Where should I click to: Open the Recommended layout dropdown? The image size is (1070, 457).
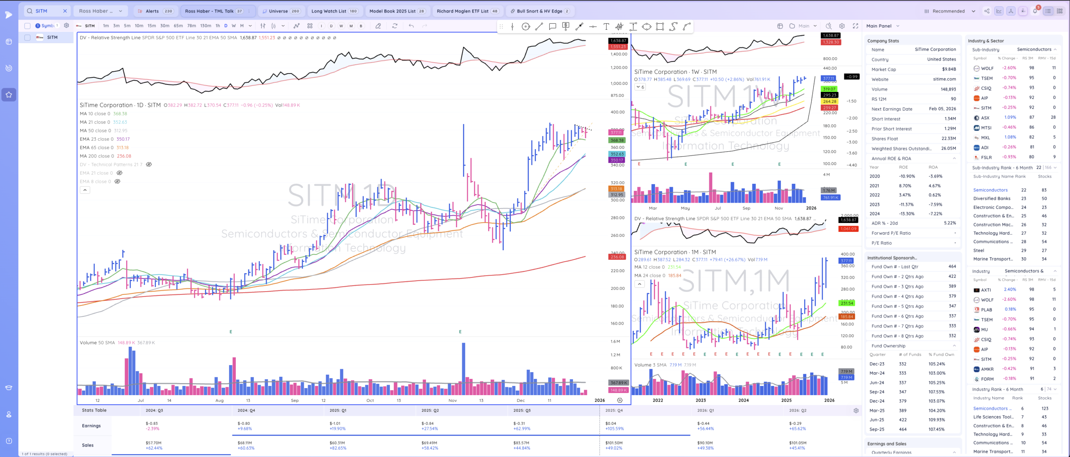[x=950, y=11]
